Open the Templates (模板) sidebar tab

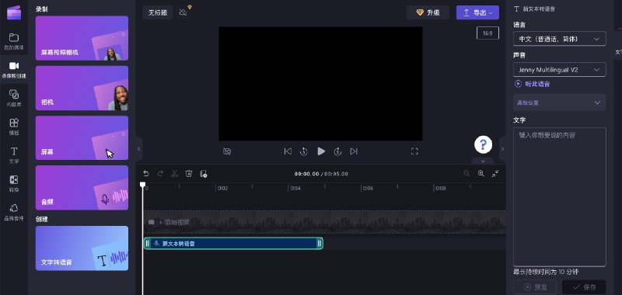pyautogui.click(x=14, y=127)
